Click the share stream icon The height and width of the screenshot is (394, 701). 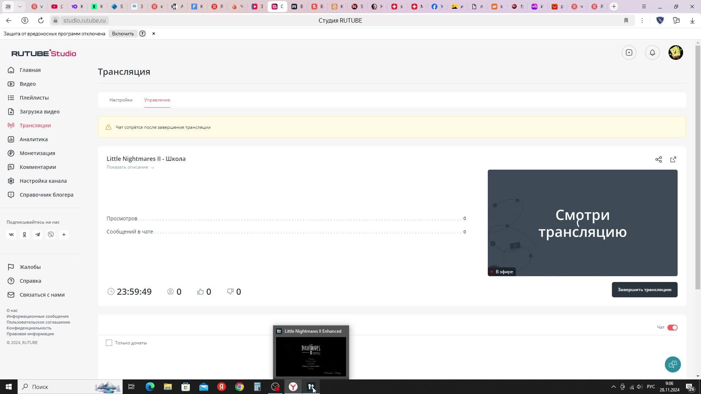click(x=659, y=159)
